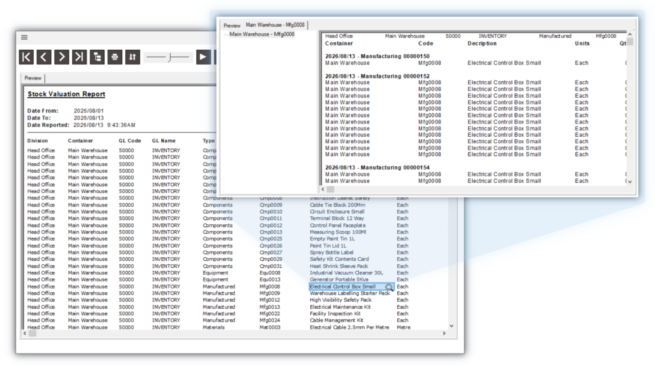Click the up-down arrows export icon
Image resolution: width=655 pixels, height=369 pixels.
pos(132,57)
